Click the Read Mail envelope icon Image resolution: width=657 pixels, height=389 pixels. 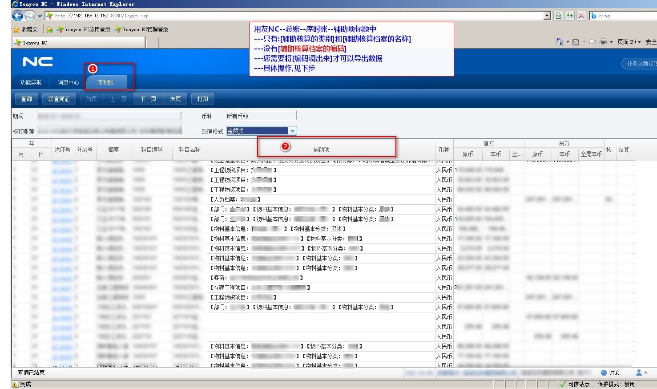click(x=593, y=42)
